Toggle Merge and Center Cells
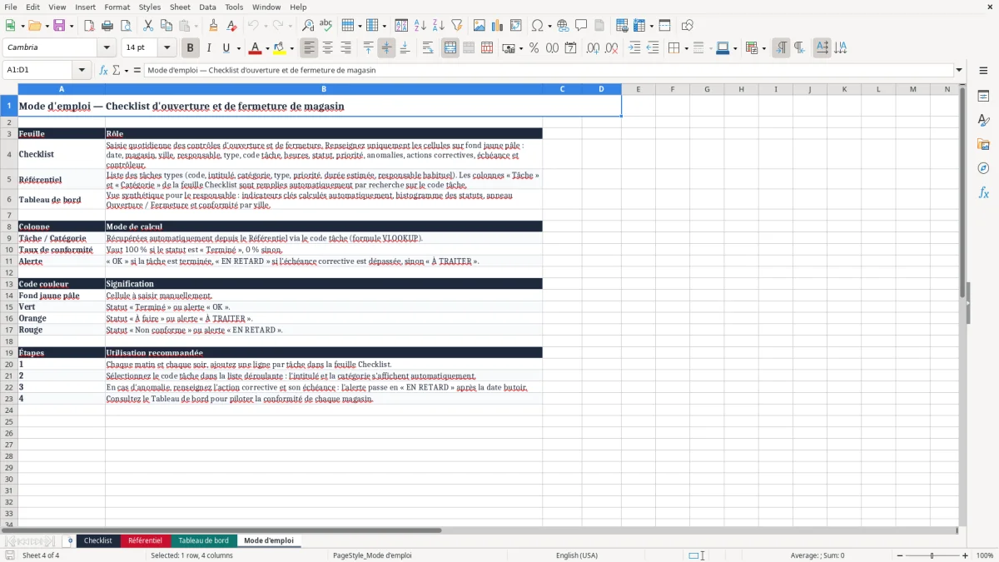Viewport: 999px width, 562px height. click(450, 48)
